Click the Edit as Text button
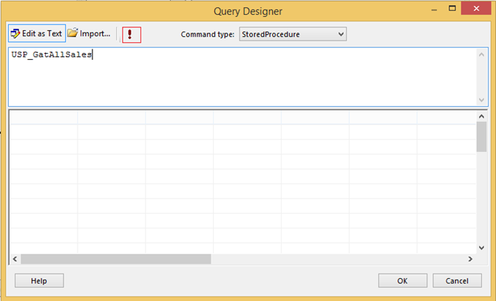This screenshot has width=496, height=301. point(37,33)
